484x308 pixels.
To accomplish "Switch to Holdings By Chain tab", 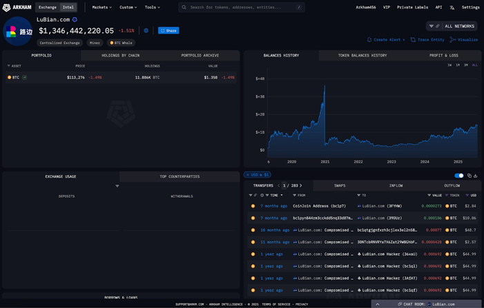I will [x=121, y=55].
